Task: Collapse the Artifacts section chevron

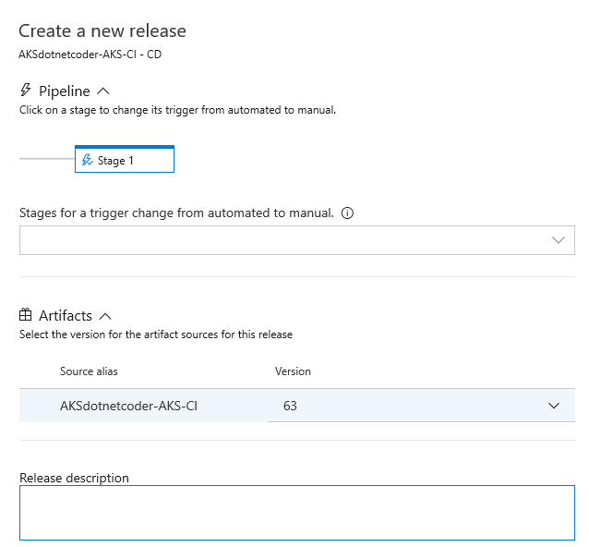Action: pyautogui.click(x=105, y=317)
